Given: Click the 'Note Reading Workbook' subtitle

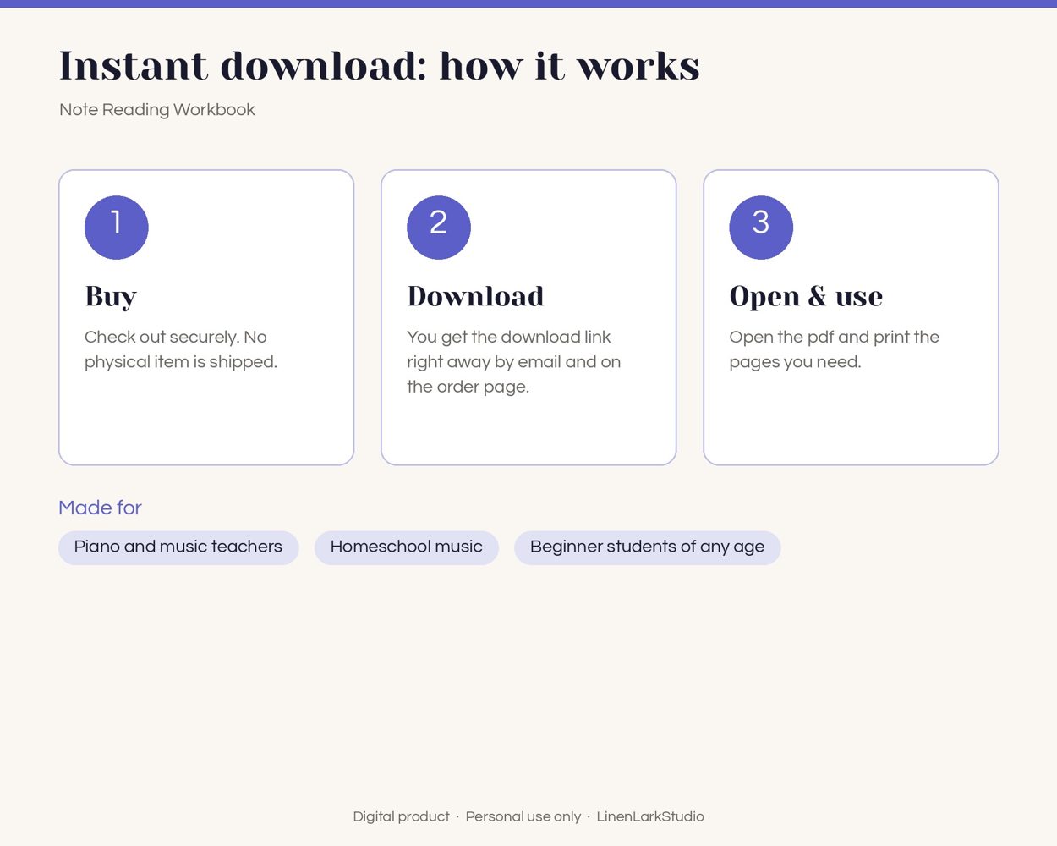Looking at the screenshot, I should tap(157, 110).
